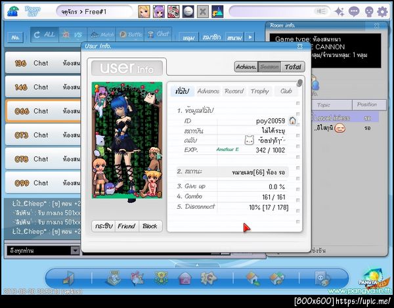This screenshot has height=308, width=394.
Task: Filter room list by Match tab
Action: pos(101,35)
